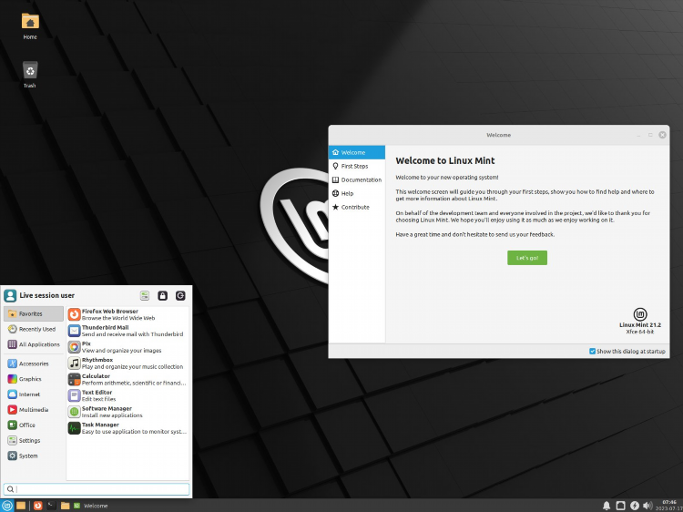Viewport: 683px width, 512px height.
Task: Minimize the Welcome window
Action: (638, 135)
